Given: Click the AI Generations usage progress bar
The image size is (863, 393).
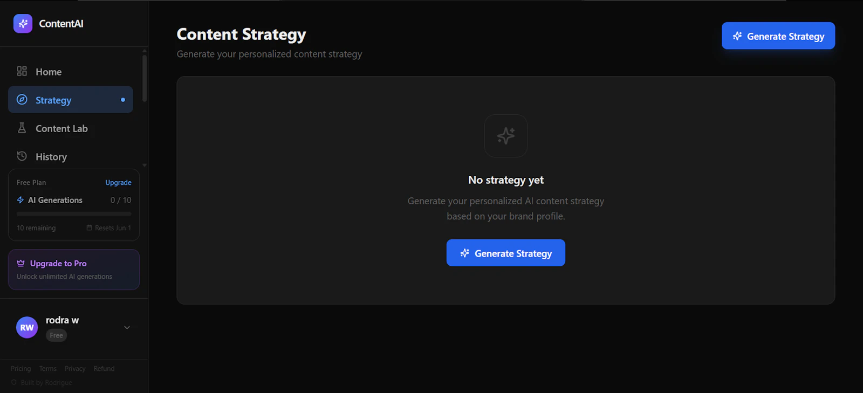Looking at the screenshot, I should pyautogui.click(x=74, y=214).
